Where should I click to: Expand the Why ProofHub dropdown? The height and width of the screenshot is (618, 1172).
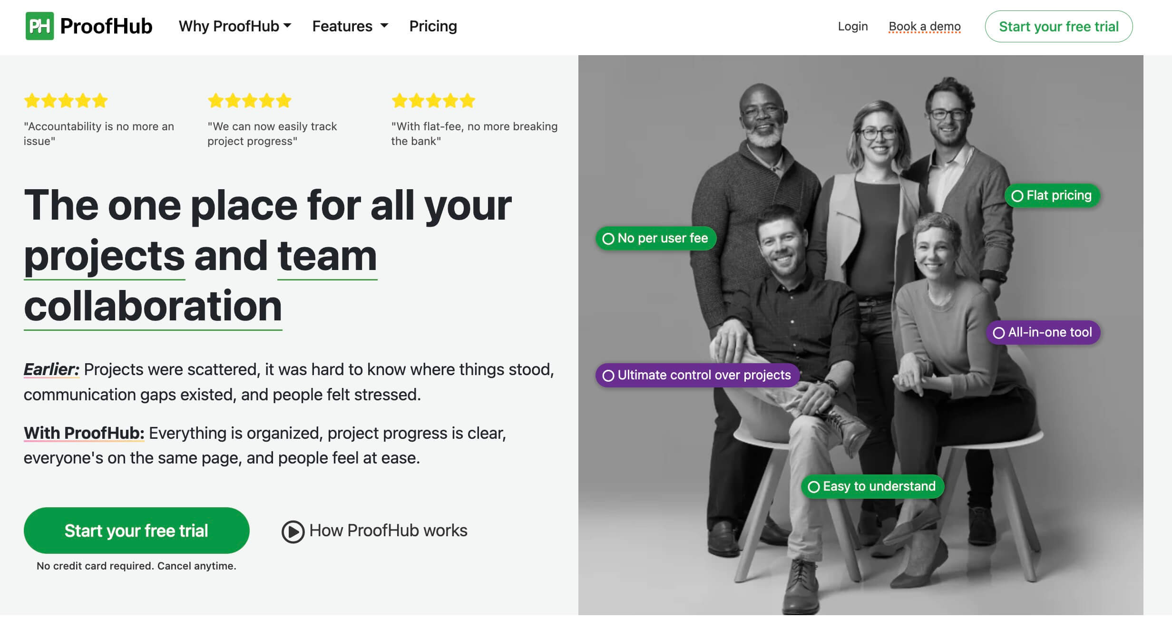(235, 26)
